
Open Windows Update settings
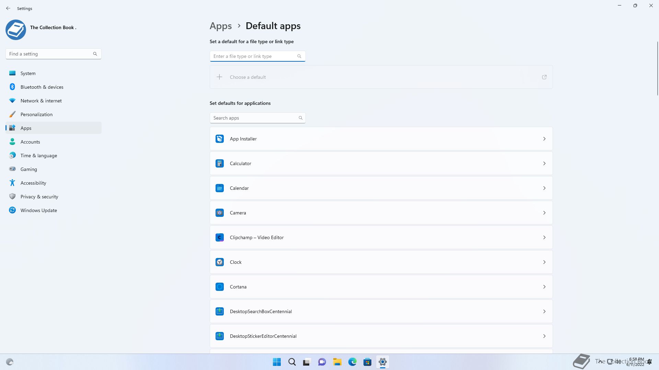click(54, 210)
